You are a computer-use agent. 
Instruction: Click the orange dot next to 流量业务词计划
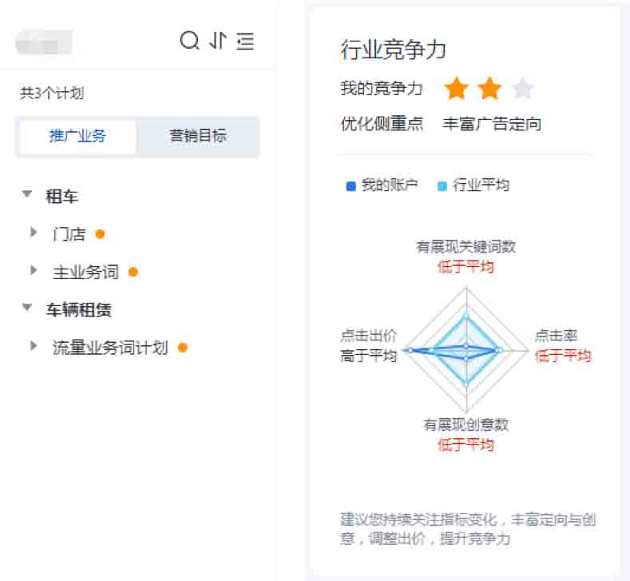click(x=183, y=348)
